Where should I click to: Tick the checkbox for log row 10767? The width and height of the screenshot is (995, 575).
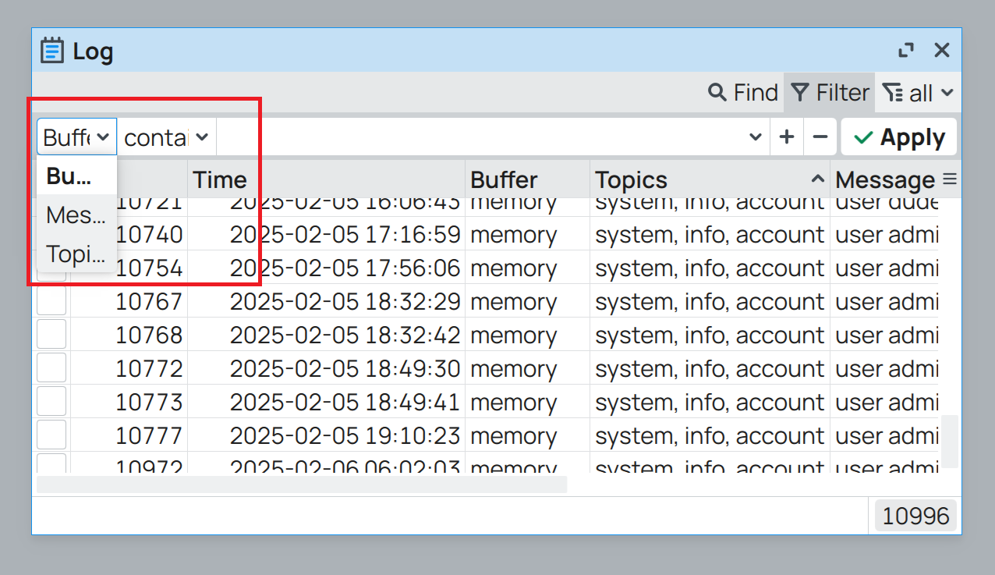[x=51, y=301]
